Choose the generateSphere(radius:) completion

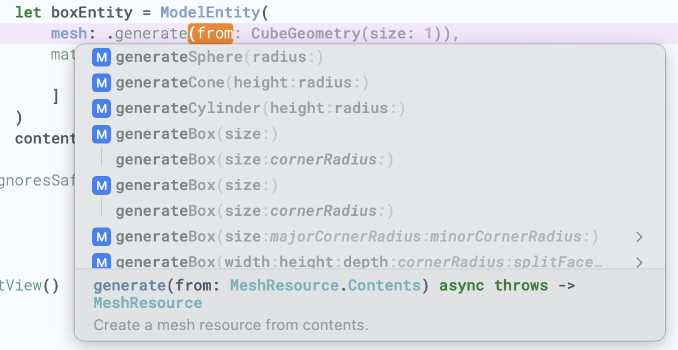pyautogui.click(x=219, y=57)
